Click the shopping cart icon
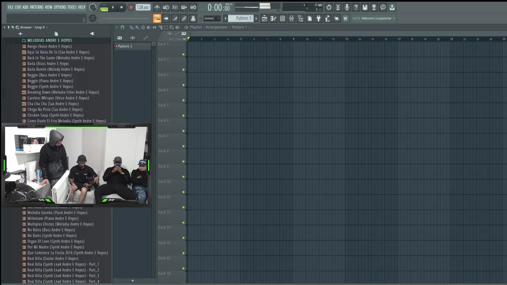Image resolution: width=507 pixels, height=285 pixels. [x=345, y=18]
